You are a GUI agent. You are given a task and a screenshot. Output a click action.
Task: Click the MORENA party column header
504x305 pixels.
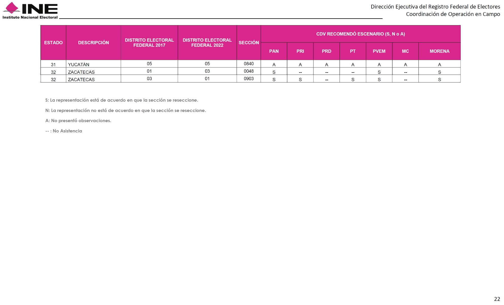(x=439, y=51)
